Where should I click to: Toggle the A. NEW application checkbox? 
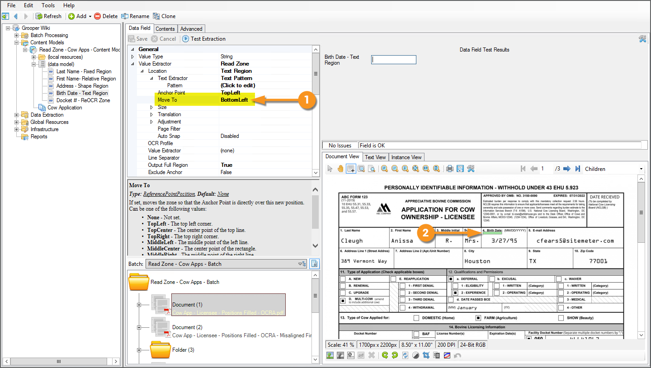tap(343, 279)
